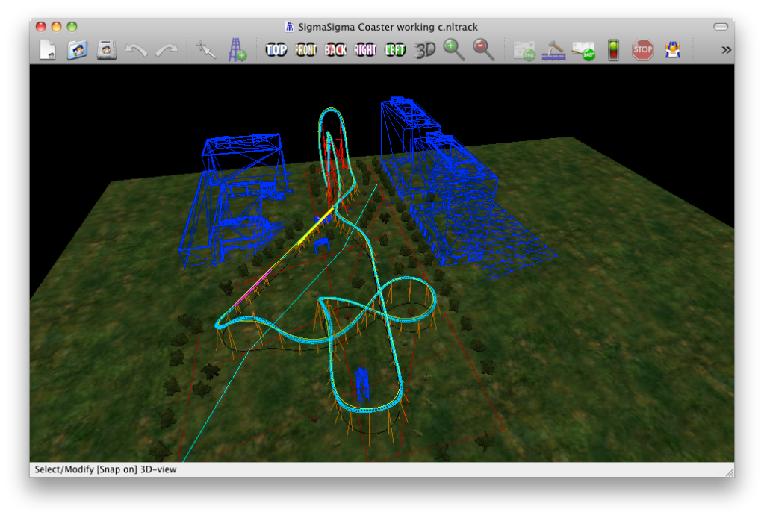Viewport: 764px width, 518px height.
Task: Zoom out with red magnifier
Action: point(484,50)
